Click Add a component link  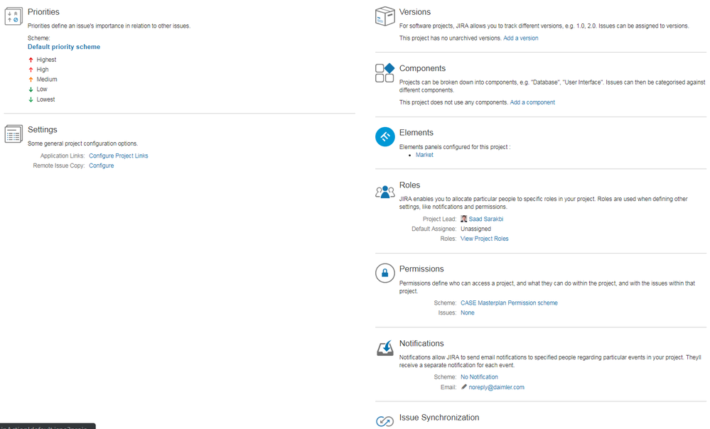[x=532, y=102]
